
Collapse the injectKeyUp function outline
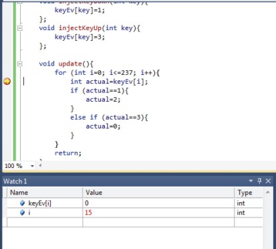click(20, 28)
